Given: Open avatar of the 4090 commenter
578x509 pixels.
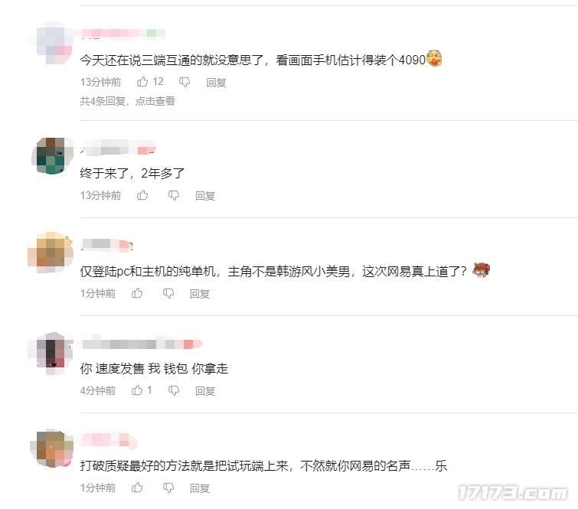Looking at the screenshot, I should pyautogui.click(x=52, y=43).
